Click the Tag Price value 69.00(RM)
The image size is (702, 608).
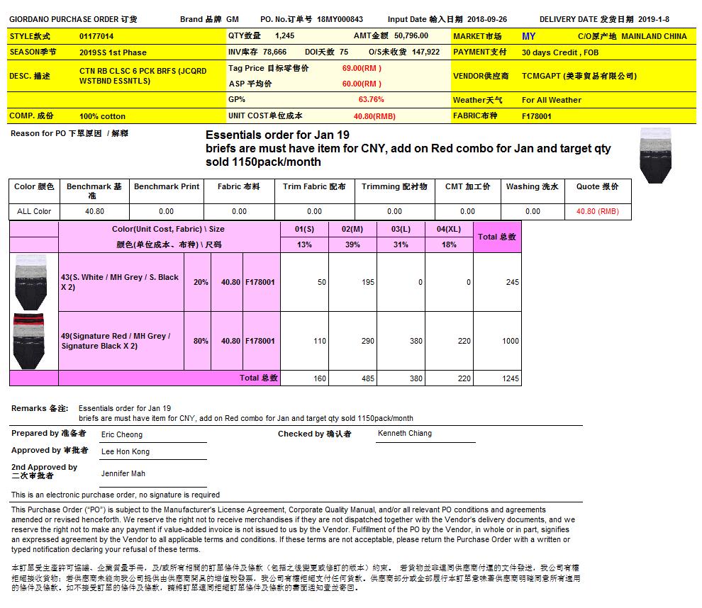(362, 68)
